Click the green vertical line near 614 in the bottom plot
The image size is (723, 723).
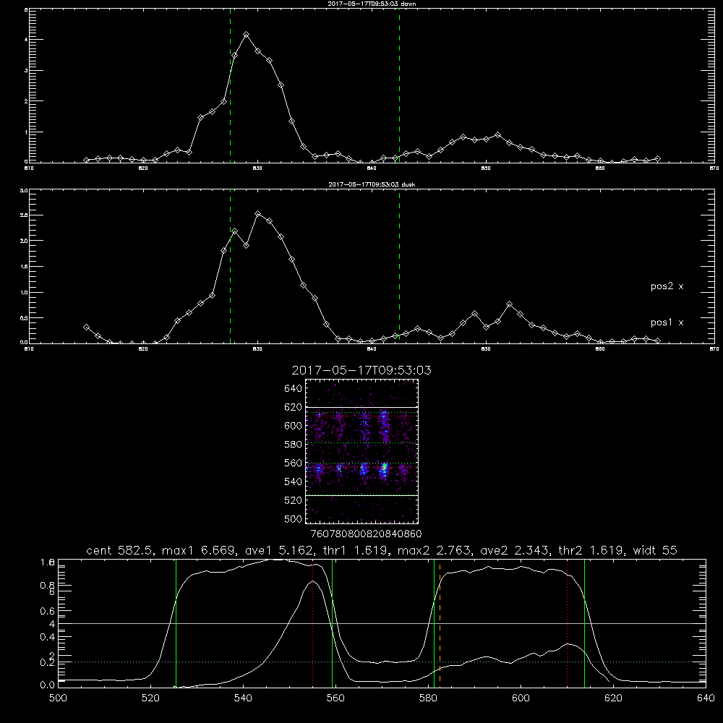click(584, 623)
